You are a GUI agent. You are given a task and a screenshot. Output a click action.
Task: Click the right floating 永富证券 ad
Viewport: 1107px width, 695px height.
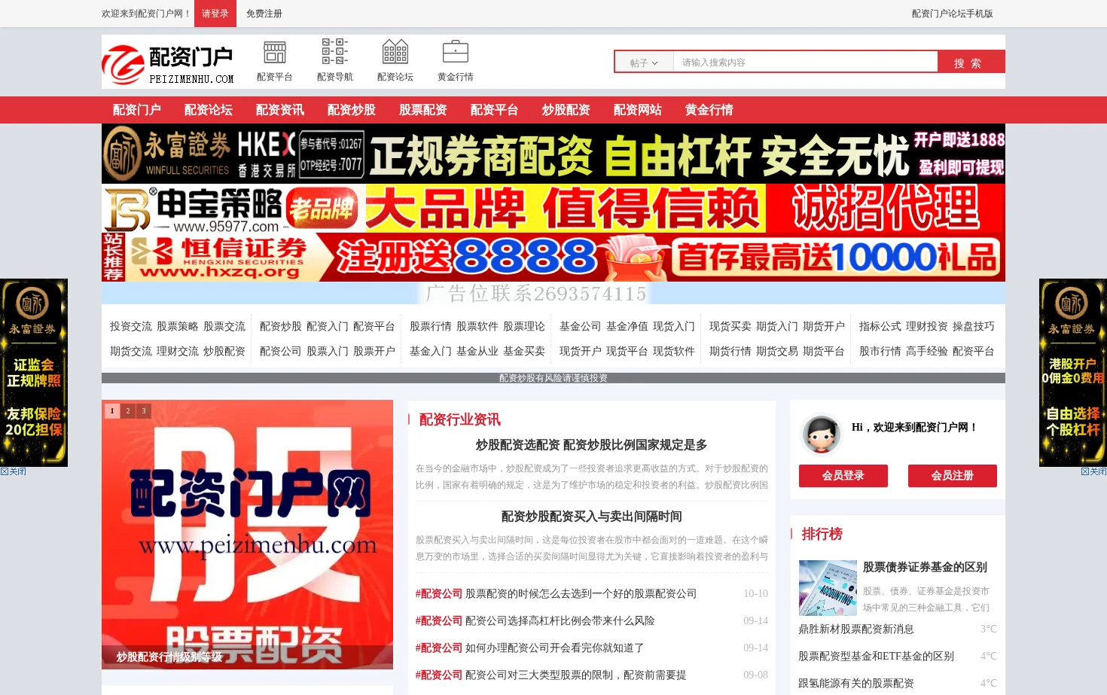point(1073,373)
